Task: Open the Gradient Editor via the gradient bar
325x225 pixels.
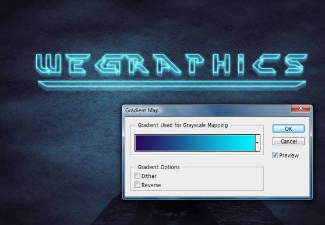Action: pyautogui.click(x=195, y=143)
